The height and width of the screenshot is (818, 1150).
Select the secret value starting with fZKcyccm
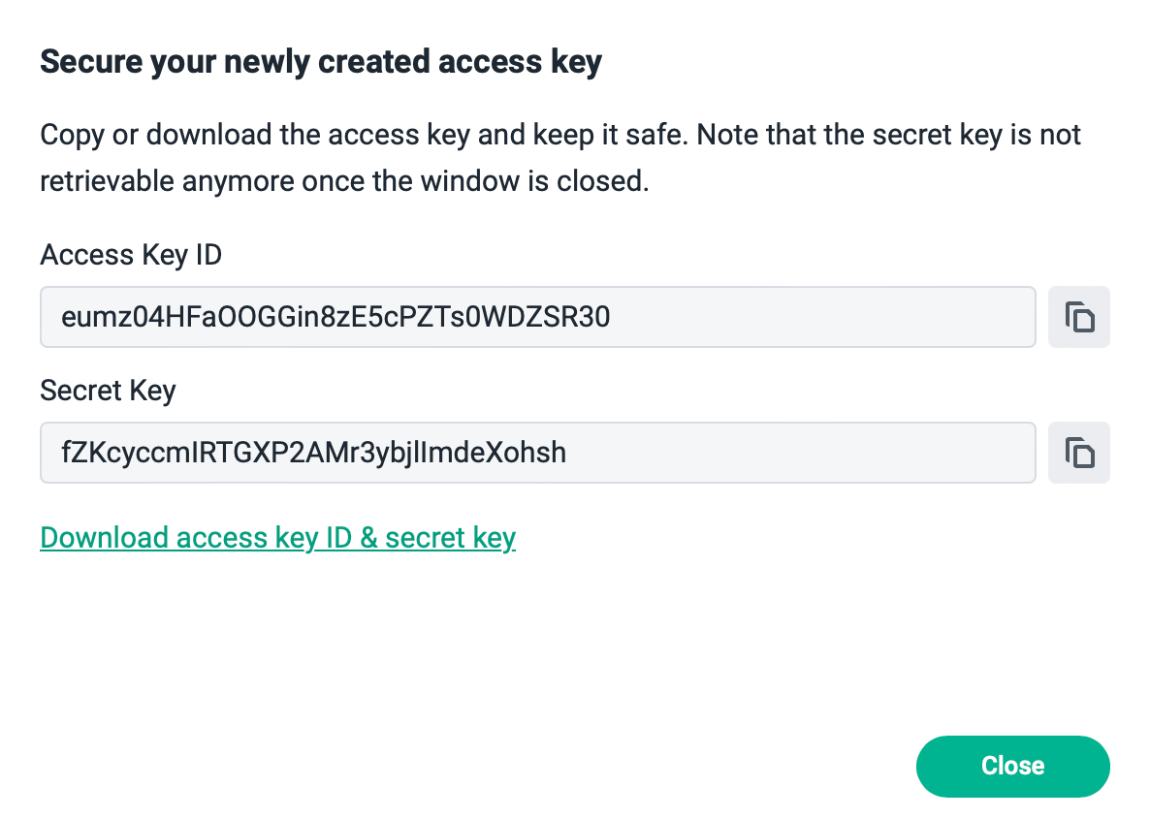tap(313, 453)
